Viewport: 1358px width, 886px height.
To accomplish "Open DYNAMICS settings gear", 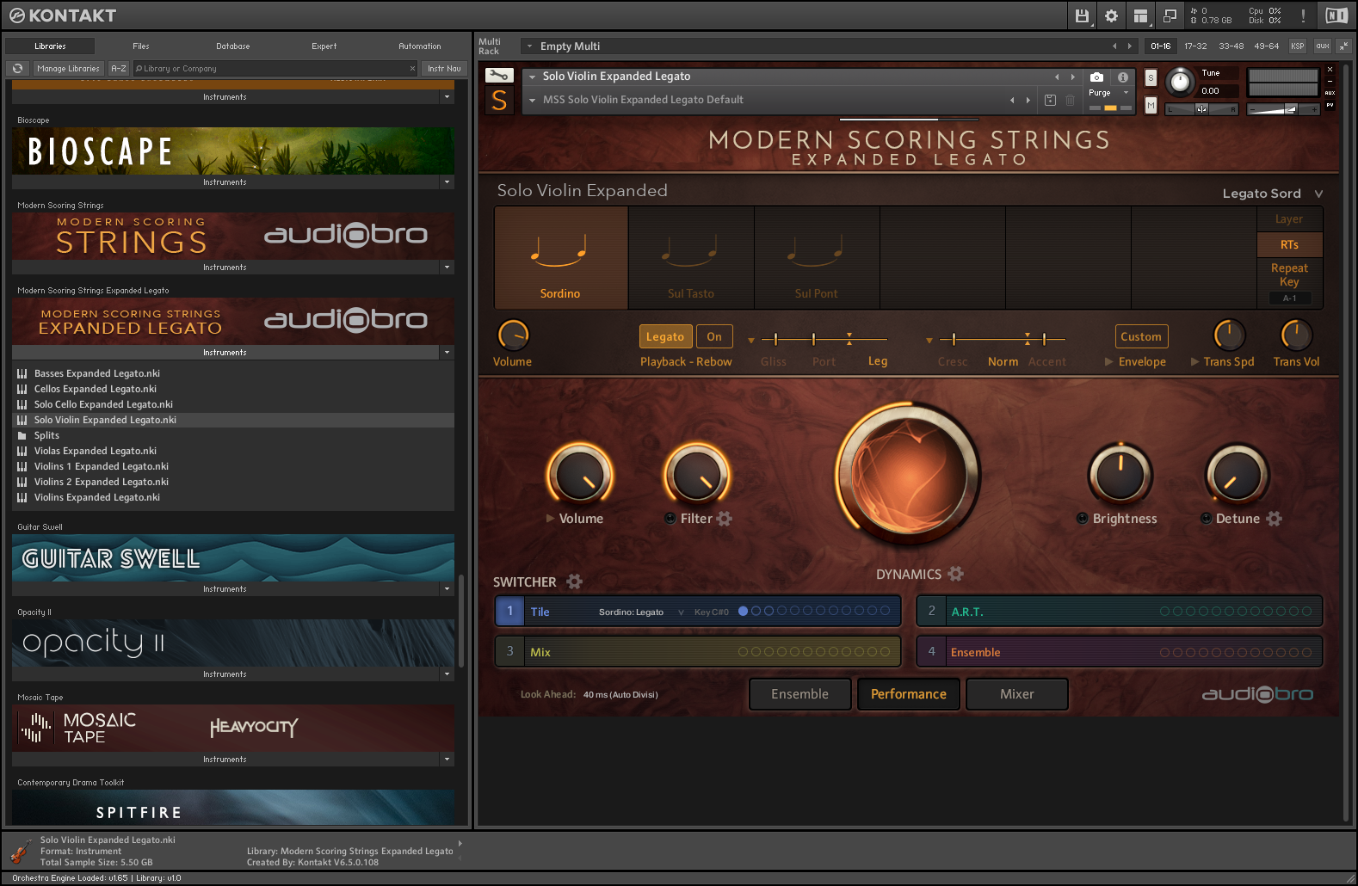I will pyautogui.click(x=956, y=574).
